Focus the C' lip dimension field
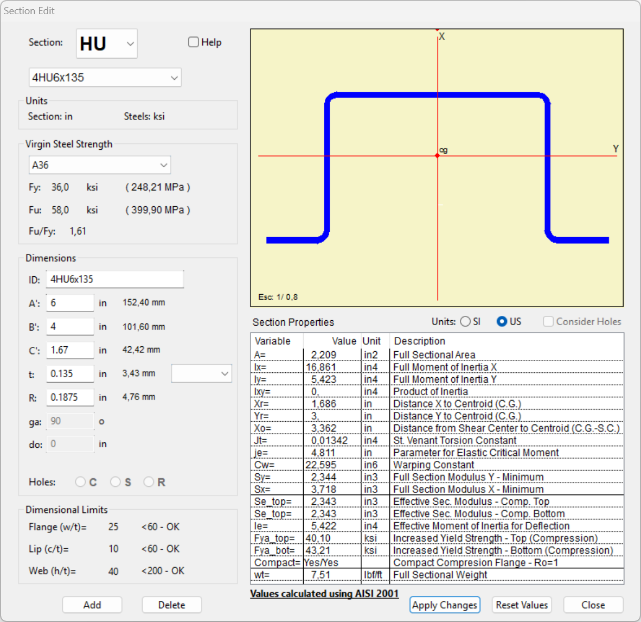641x622 pixels. click(x=70, y=350)
